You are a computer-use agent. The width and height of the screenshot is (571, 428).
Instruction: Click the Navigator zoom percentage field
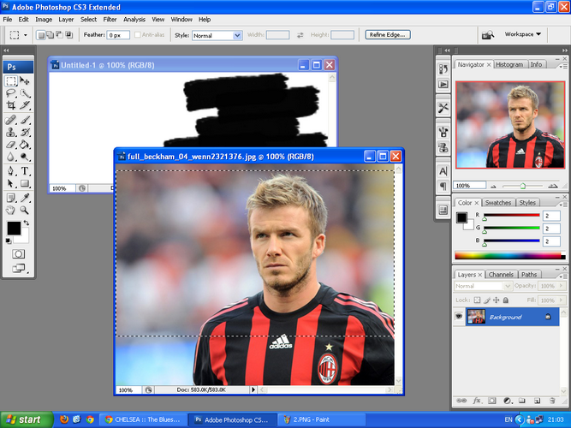click(x=469, y=186)
